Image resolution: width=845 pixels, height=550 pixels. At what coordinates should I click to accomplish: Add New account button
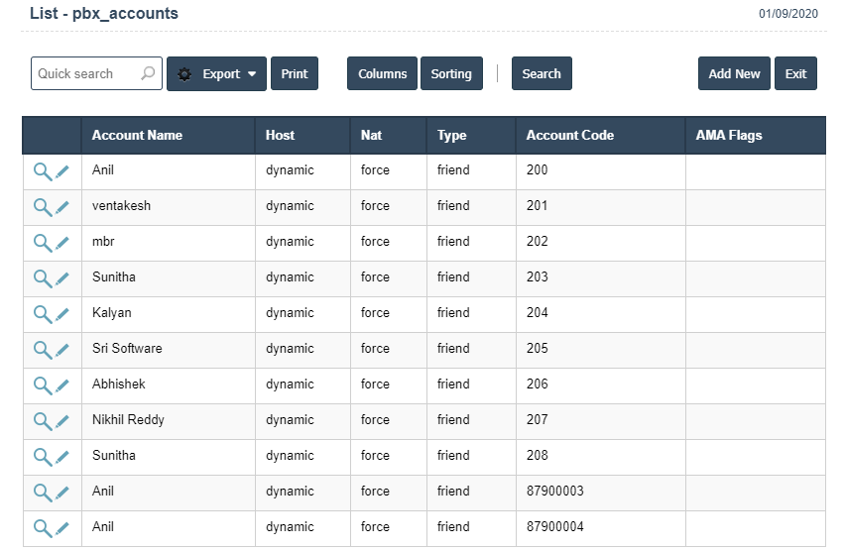point(734,73)
